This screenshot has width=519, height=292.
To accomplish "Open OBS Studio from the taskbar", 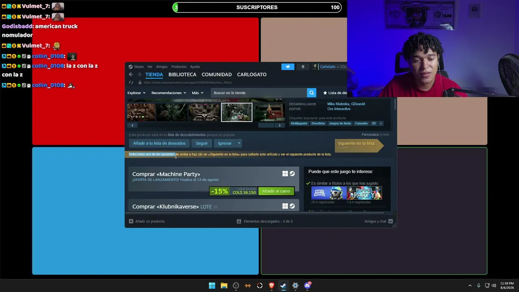I will point(236,286).
